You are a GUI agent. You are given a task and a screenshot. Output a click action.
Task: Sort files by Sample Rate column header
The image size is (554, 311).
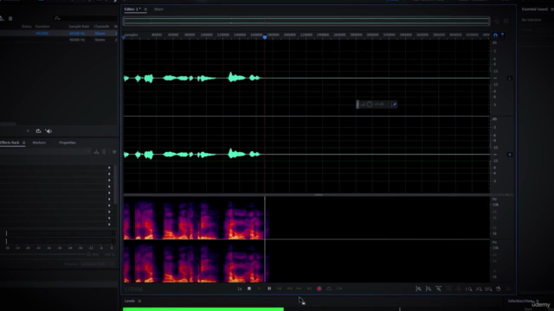79,27
